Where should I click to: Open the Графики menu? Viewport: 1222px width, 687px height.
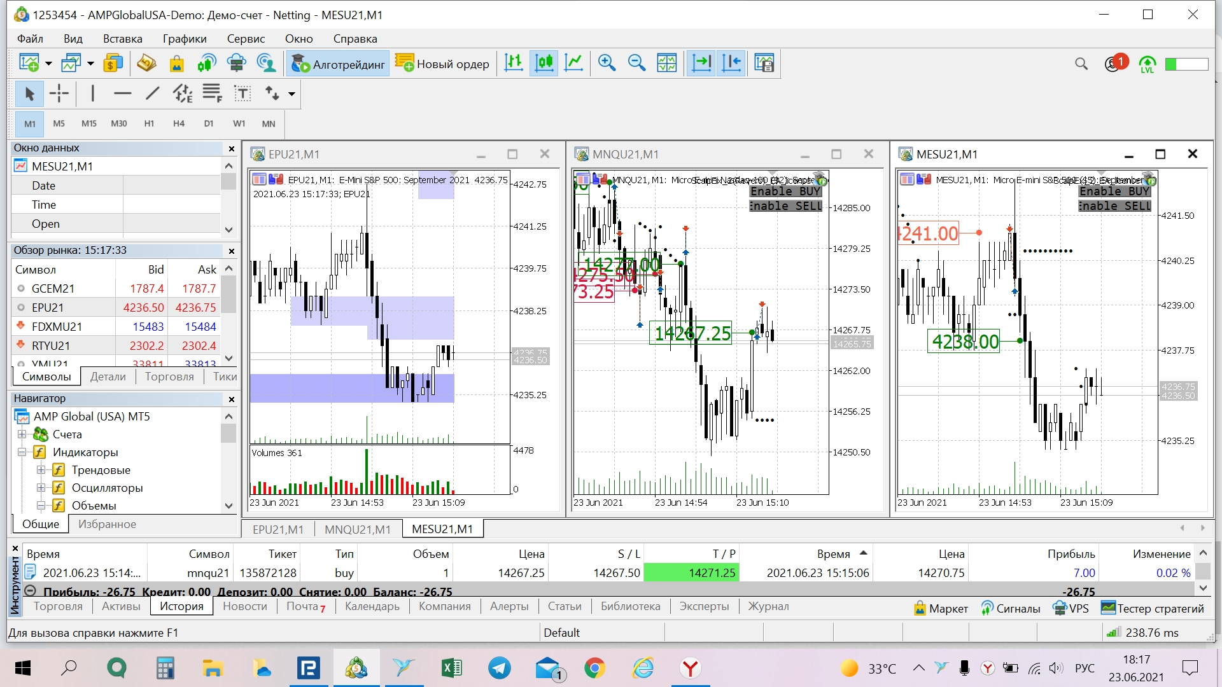point(184,39)
